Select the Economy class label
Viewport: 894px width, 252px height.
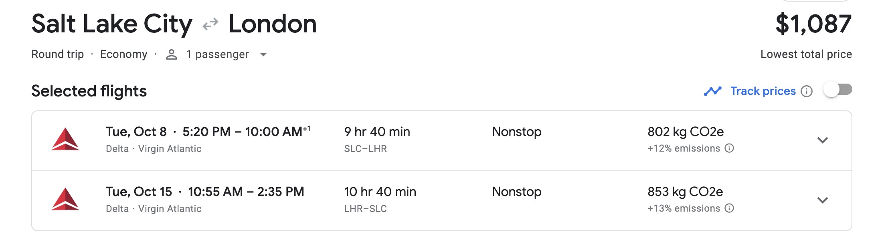pyautogui.click(x=123, y=54)
